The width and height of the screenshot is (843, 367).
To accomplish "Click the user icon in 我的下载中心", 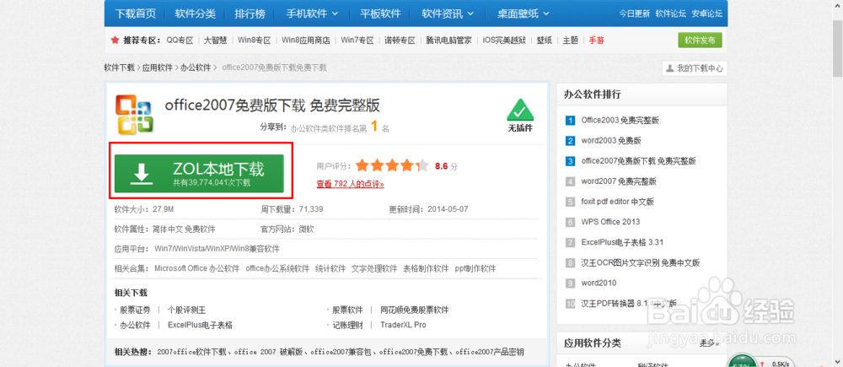I will (x=670, y=68).
